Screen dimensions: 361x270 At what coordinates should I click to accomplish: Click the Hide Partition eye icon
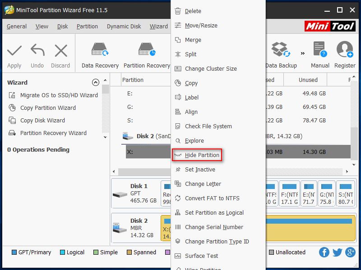(178, 155)
